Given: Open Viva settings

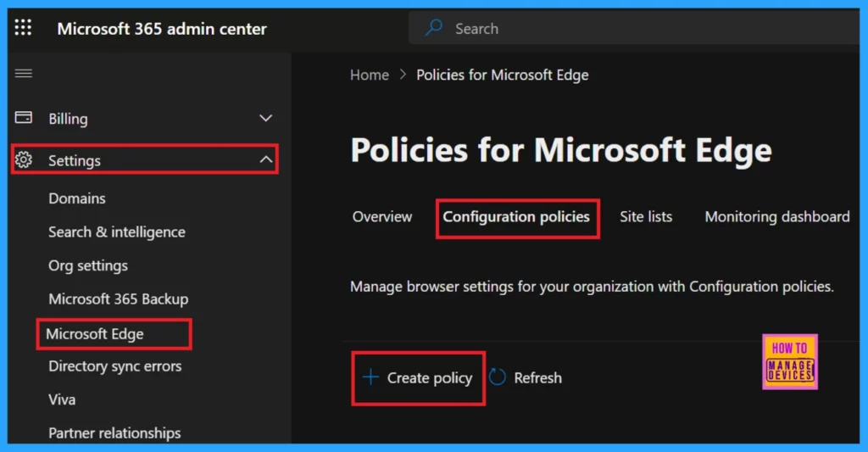Looking at the screenshot, I should [62, 399].
